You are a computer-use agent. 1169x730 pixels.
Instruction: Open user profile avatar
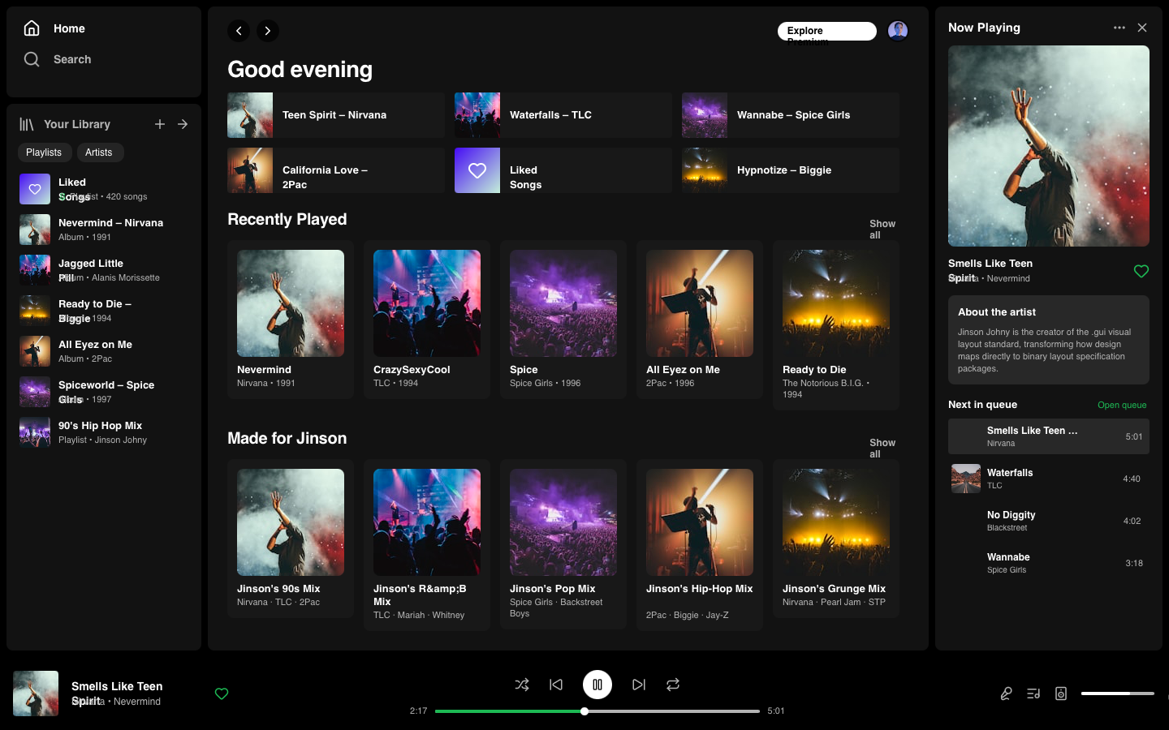click(x=898, y=31)
